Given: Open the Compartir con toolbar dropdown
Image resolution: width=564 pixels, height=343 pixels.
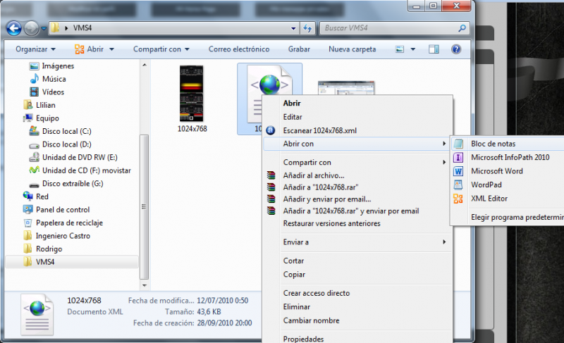Looking at the screenshot, I should coord(161,49).
